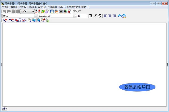Open the 帮助(H) menu

pyautogui.click(x=85, y=7)
